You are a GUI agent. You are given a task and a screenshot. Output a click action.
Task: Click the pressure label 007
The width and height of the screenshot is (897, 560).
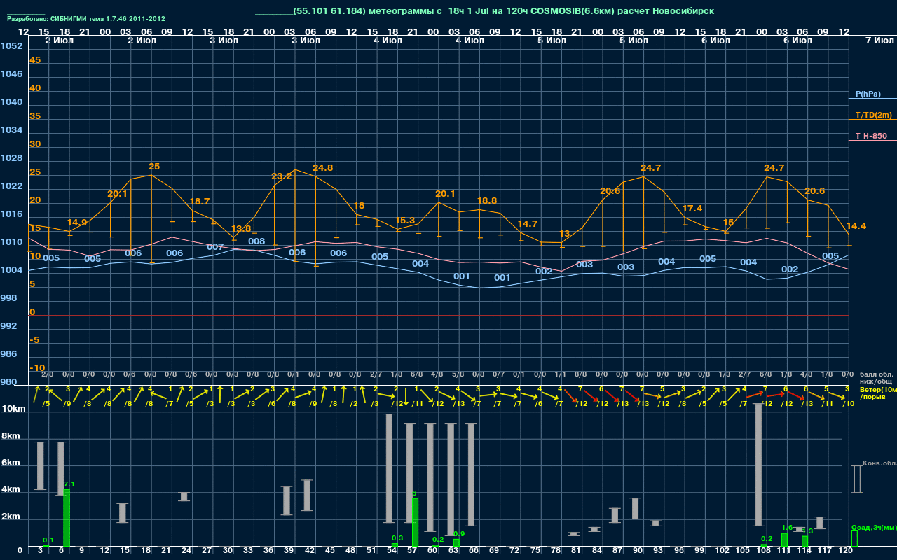[x=215, y=247]
